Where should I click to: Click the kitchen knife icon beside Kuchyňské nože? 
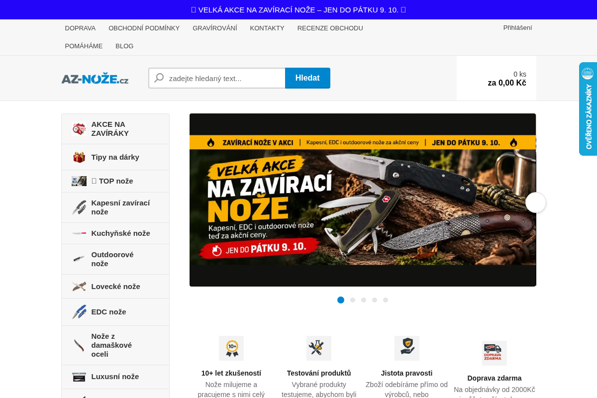(x=79, y=233)
